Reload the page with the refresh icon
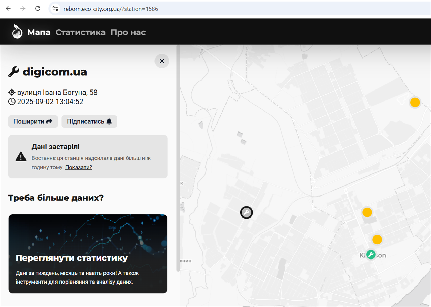 pos(38,9)
